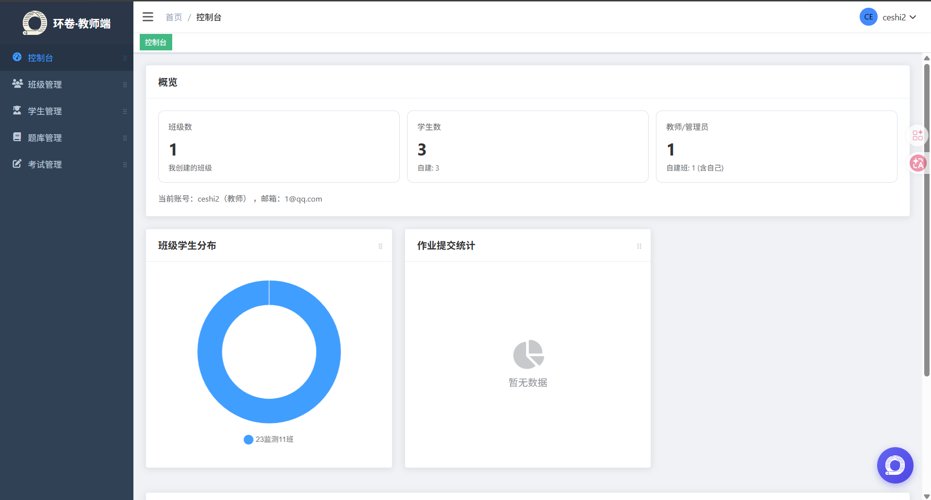
Task: Open the pink grid widget floating icon
Action: click(917, 136)
